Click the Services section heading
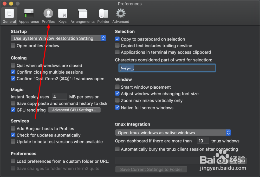This screenshot has width=260, height=177. point(20,121)
